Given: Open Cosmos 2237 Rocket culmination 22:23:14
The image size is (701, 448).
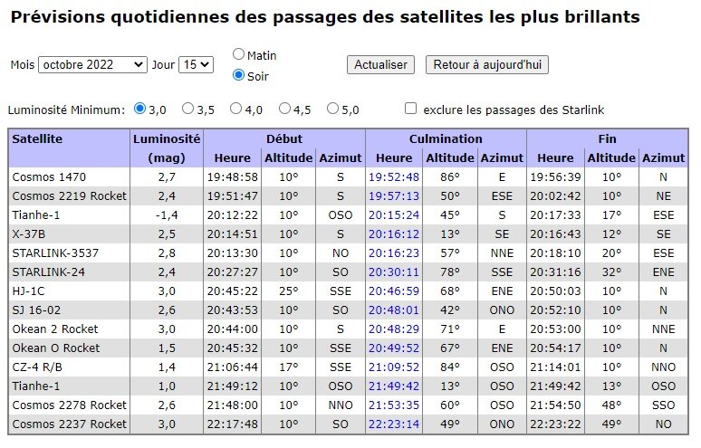Looking at the screenshot, I should [394, 424].
